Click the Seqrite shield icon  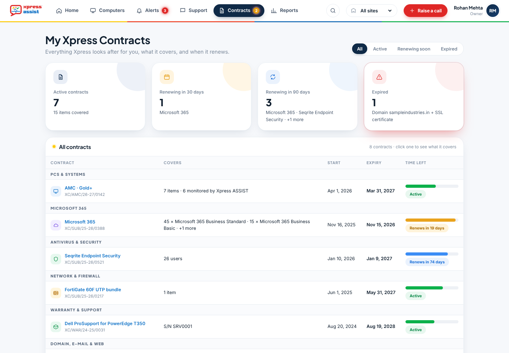(56, 259)
